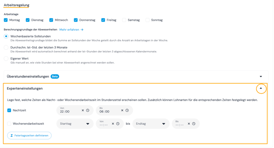The image size is (274, 148).
Task: Click Feiertagszeiten definieren button
Action: [x=29, y=136]
